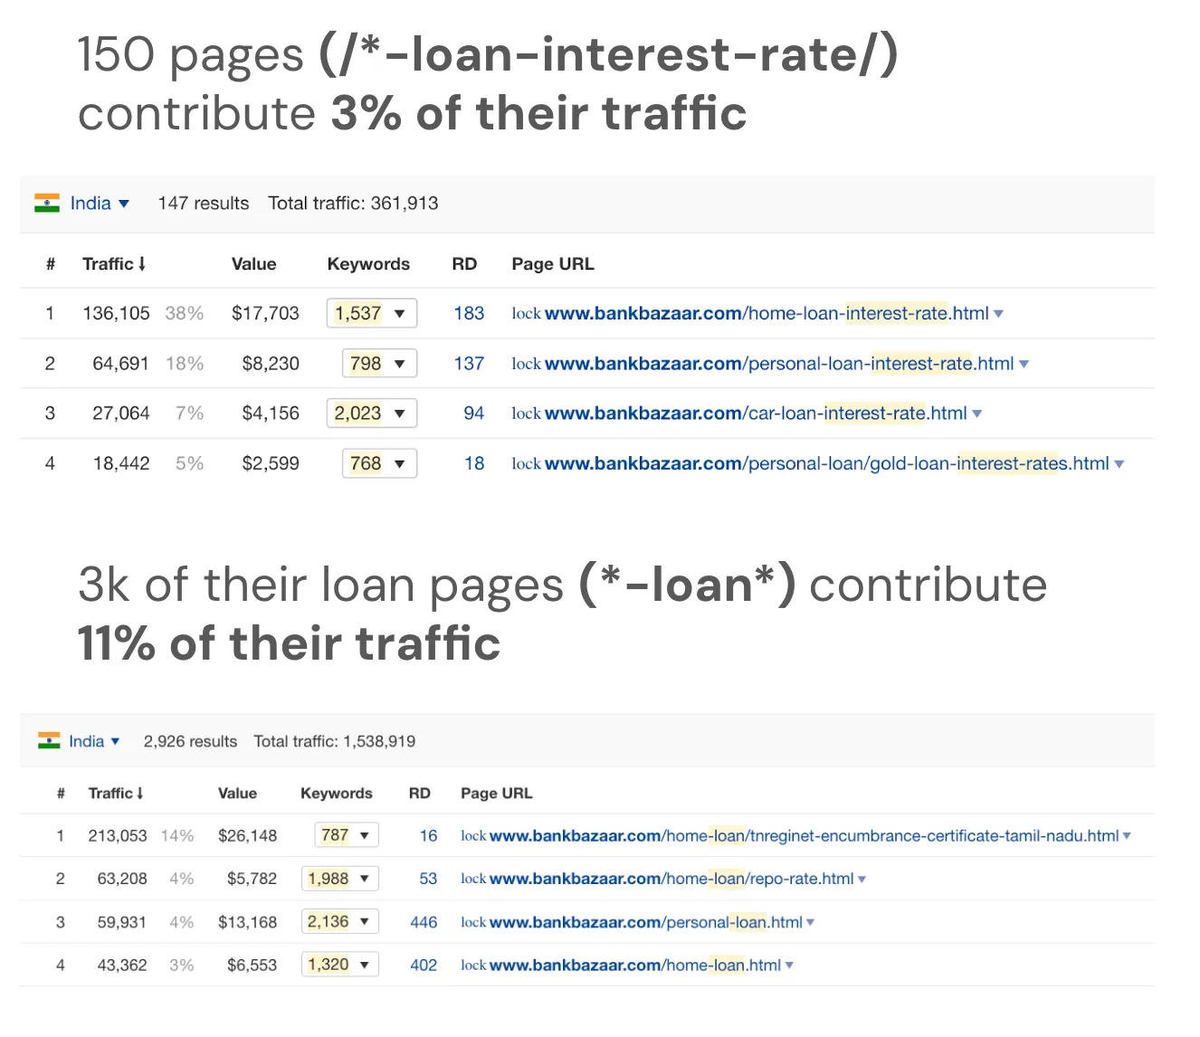Click the Keywords header in the 2,926 results table
Viewport: 1200px width, 1037px height.
click(337, 794)
